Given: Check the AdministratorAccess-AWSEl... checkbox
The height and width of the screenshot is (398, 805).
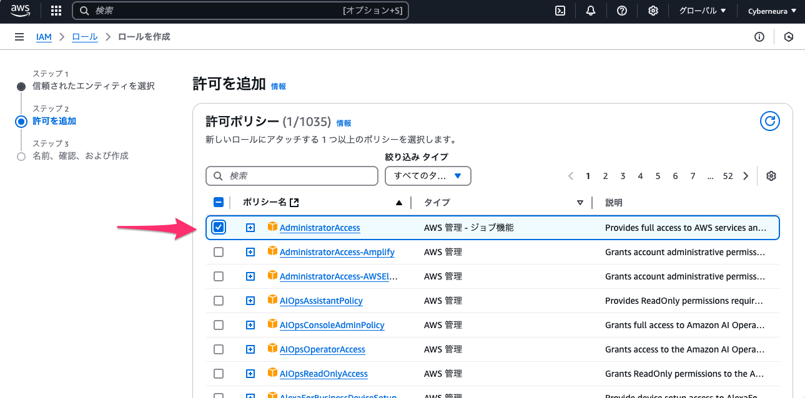Looking at the screenshot, I should pyautogui.click(x=219, y=276).
